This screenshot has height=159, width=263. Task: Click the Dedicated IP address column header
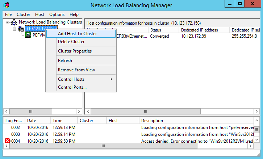199,30
